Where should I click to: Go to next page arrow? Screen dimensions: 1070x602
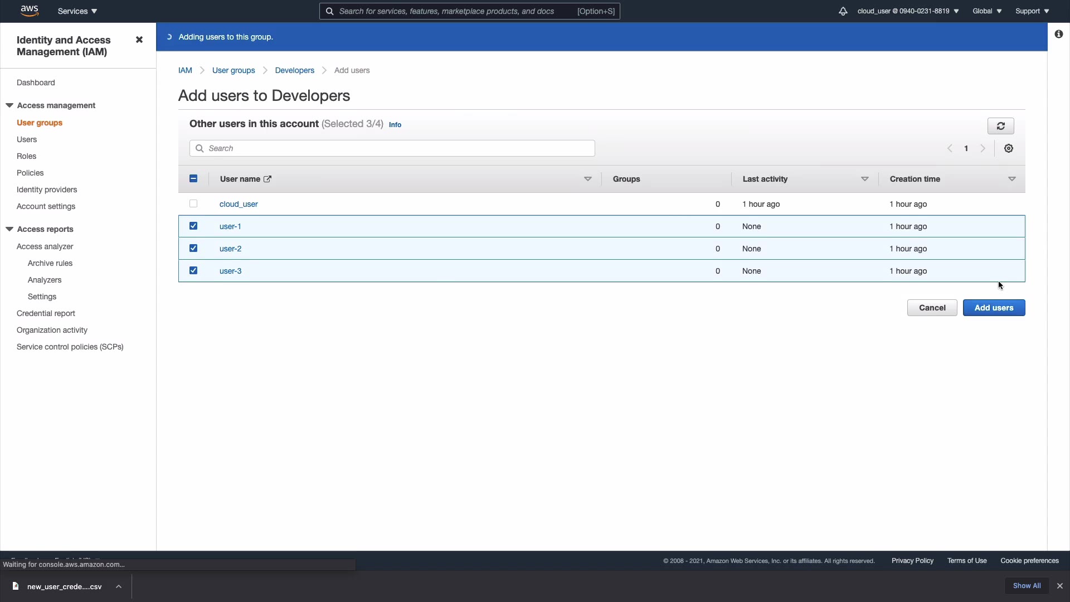(x=983, y=148)
